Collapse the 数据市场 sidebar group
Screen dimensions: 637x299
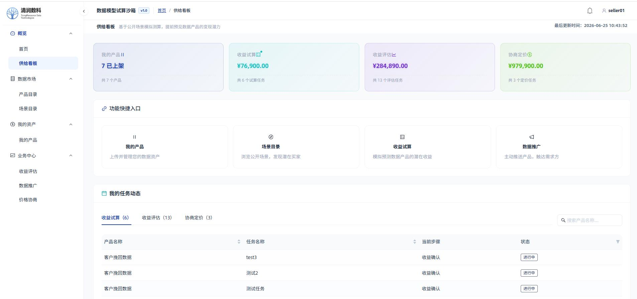click(x=71, y=79)
